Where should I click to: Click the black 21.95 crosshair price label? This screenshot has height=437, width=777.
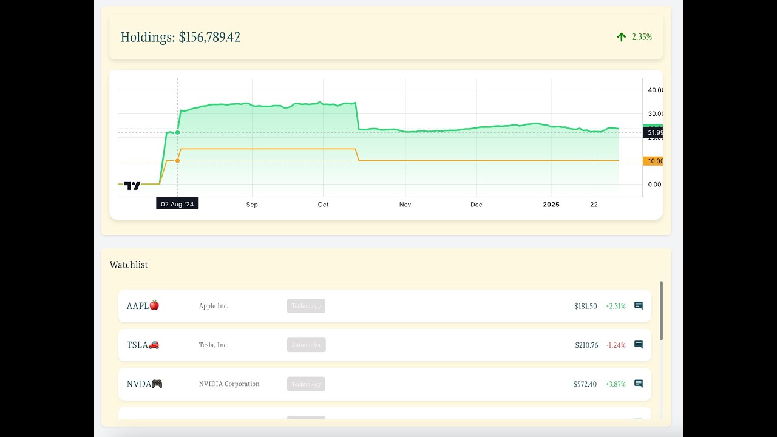click(653, 133)
